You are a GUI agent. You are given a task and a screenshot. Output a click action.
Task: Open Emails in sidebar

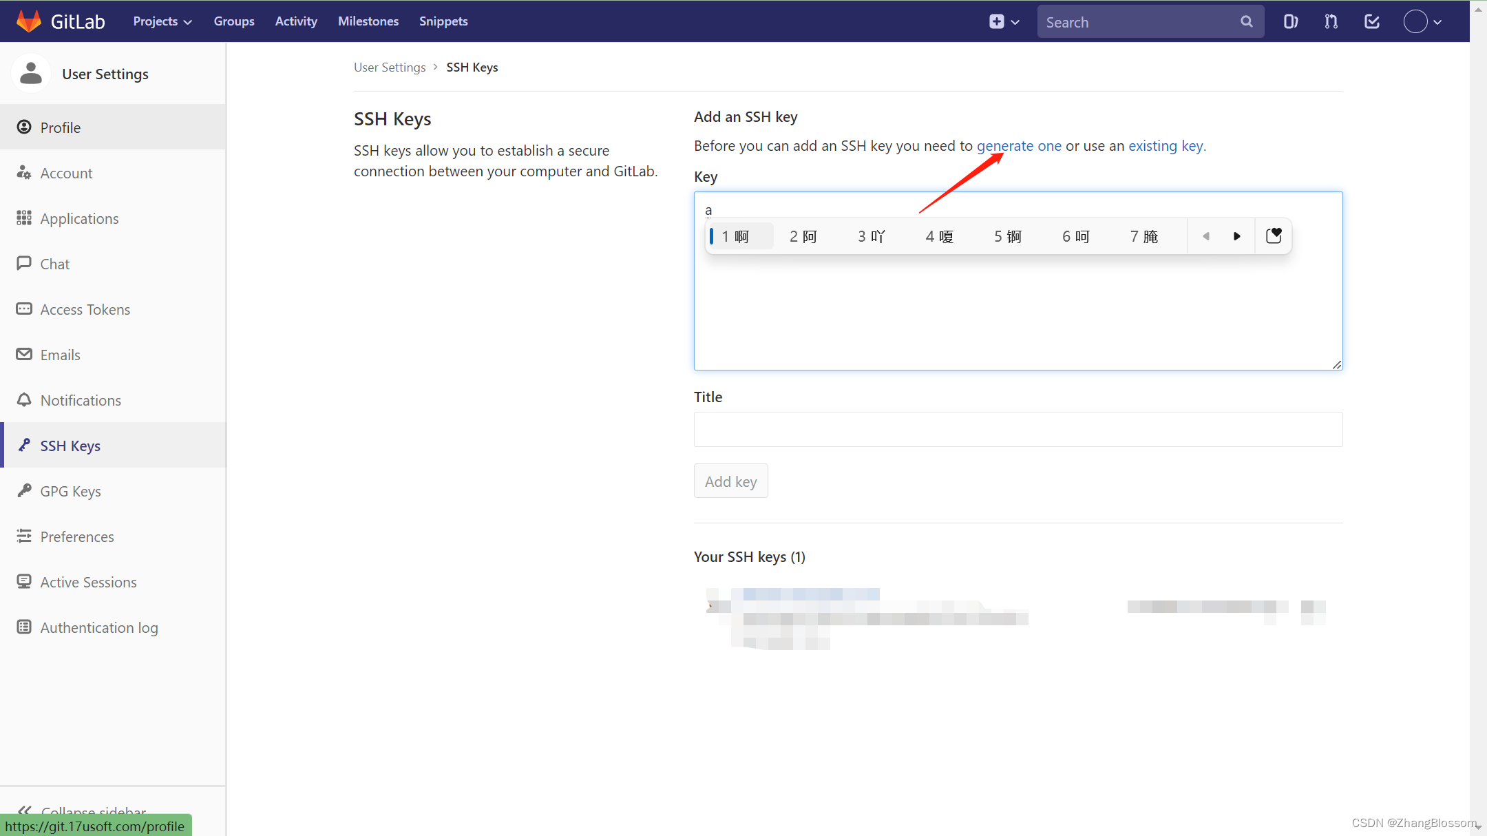tap(113, 354)
